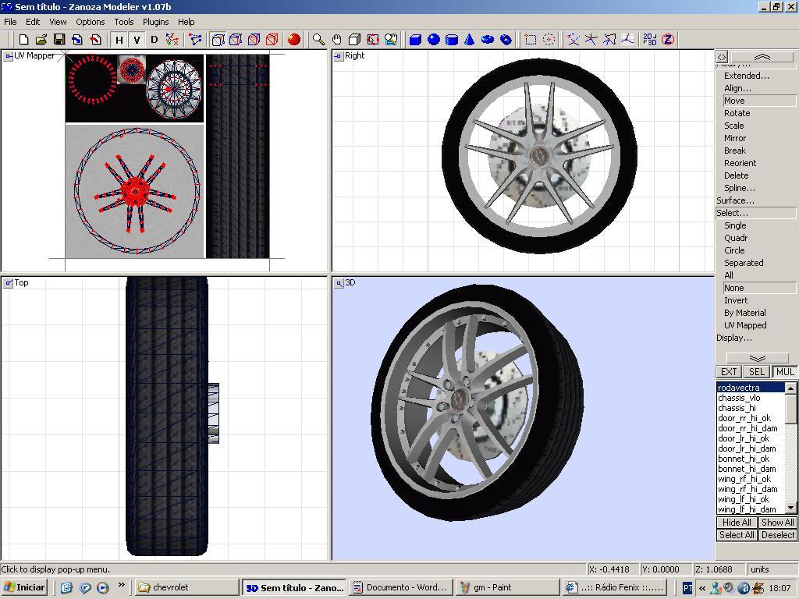Click the import icon with blue arrow

click(77, 40)
